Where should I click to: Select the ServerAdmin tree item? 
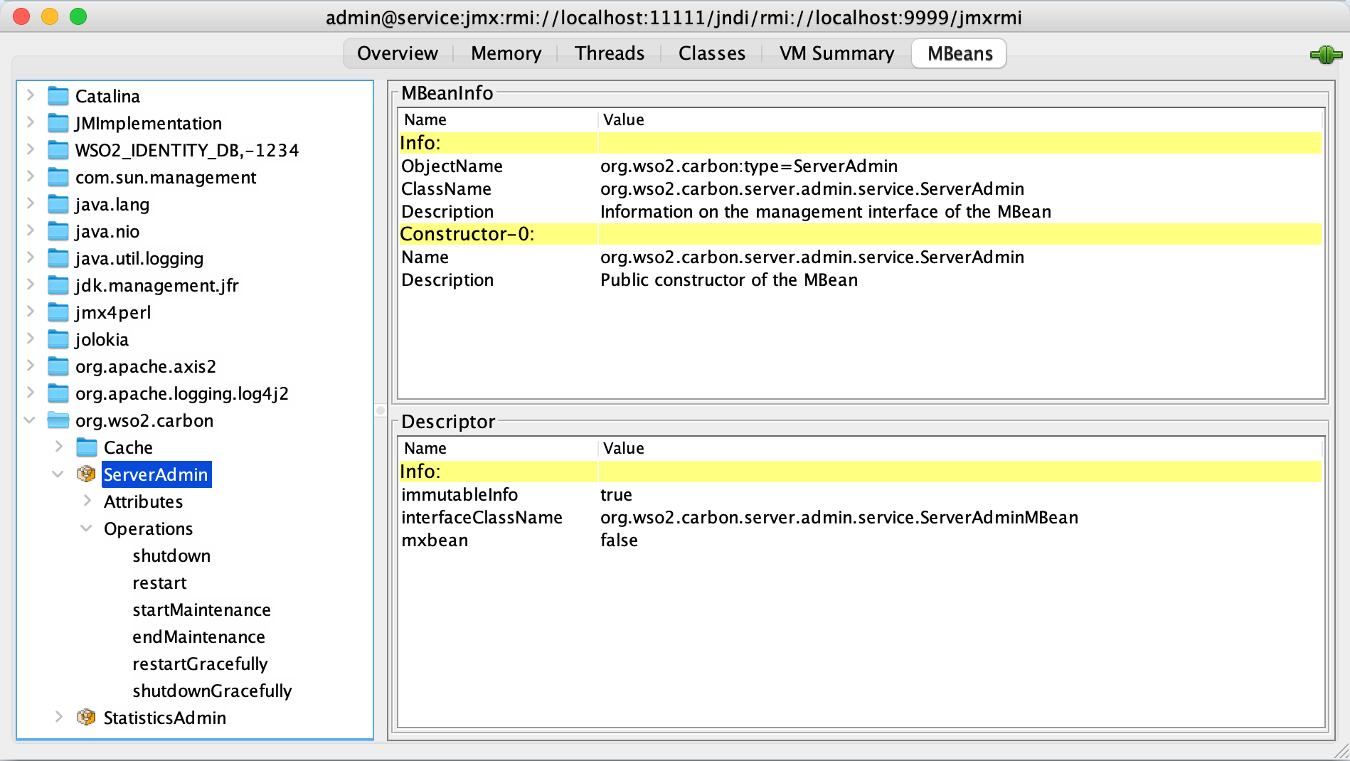point(156,474)
